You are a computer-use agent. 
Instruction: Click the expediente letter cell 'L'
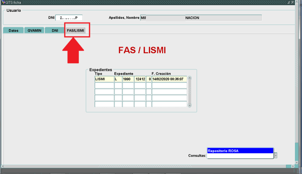pyautogui.click(x=118, y=79)
